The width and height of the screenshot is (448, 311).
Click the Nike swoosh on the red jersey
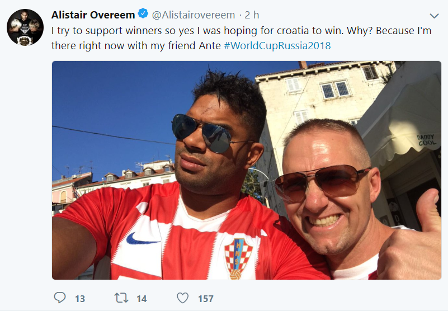pos(142,239)
